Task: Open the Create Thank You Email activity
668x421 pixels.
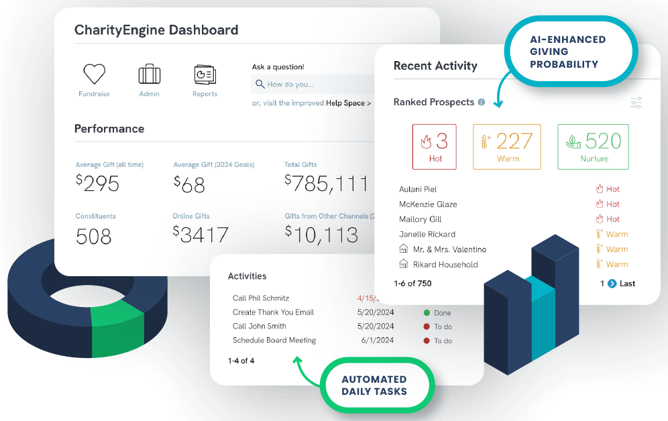Action: (273, 312)
